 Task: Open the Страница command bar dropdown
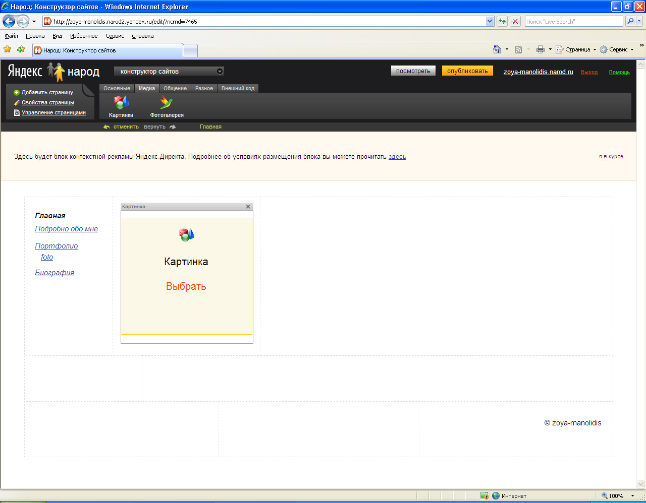576,49
